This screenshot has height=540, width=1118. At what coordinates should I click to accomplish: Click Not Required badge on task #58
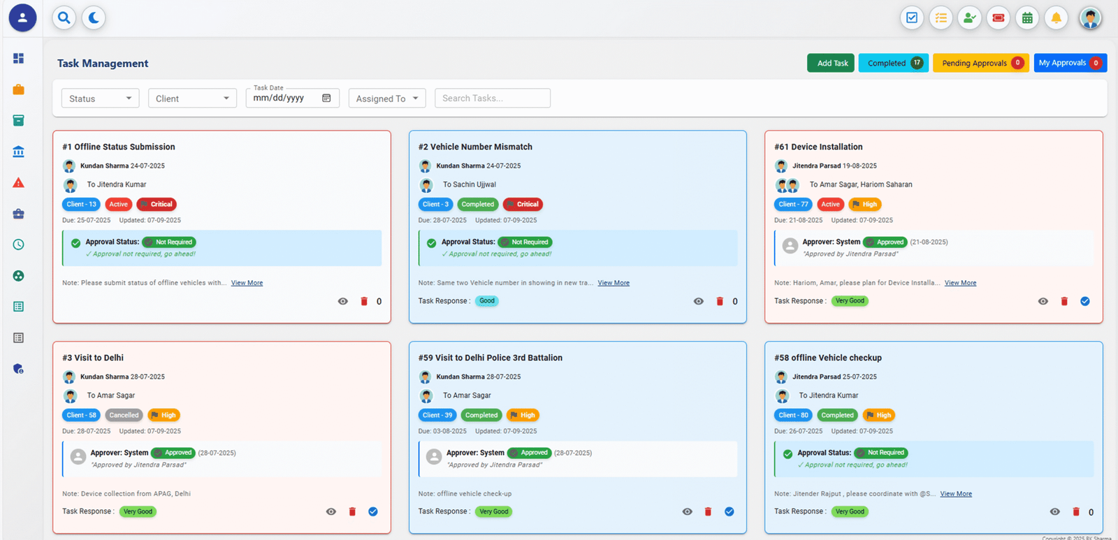(x=881, y=453)
